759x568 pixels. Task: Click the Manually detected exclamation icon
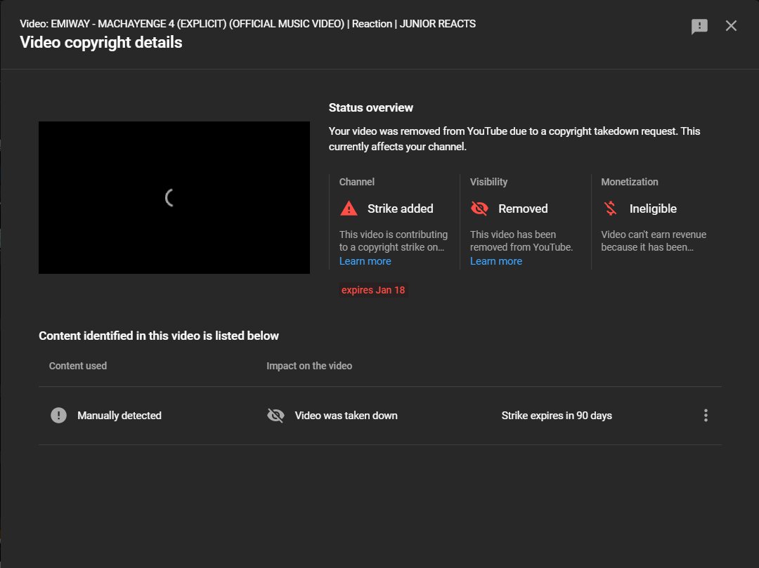58,415
